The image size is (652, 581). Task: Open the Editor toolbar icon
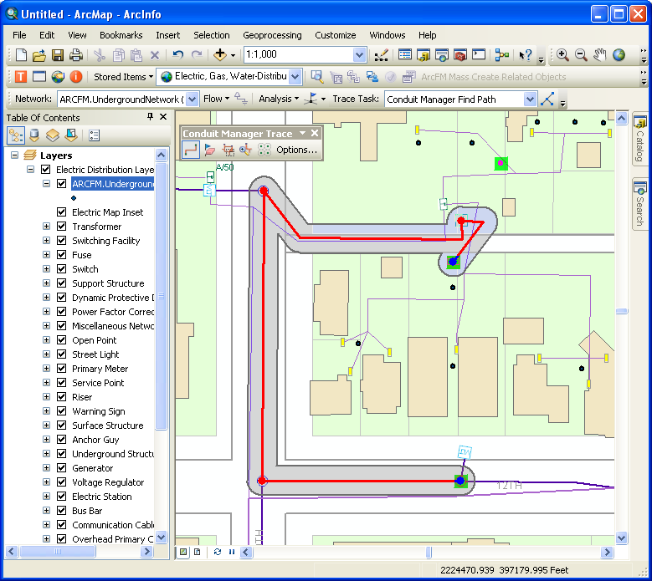coord(381,55)
